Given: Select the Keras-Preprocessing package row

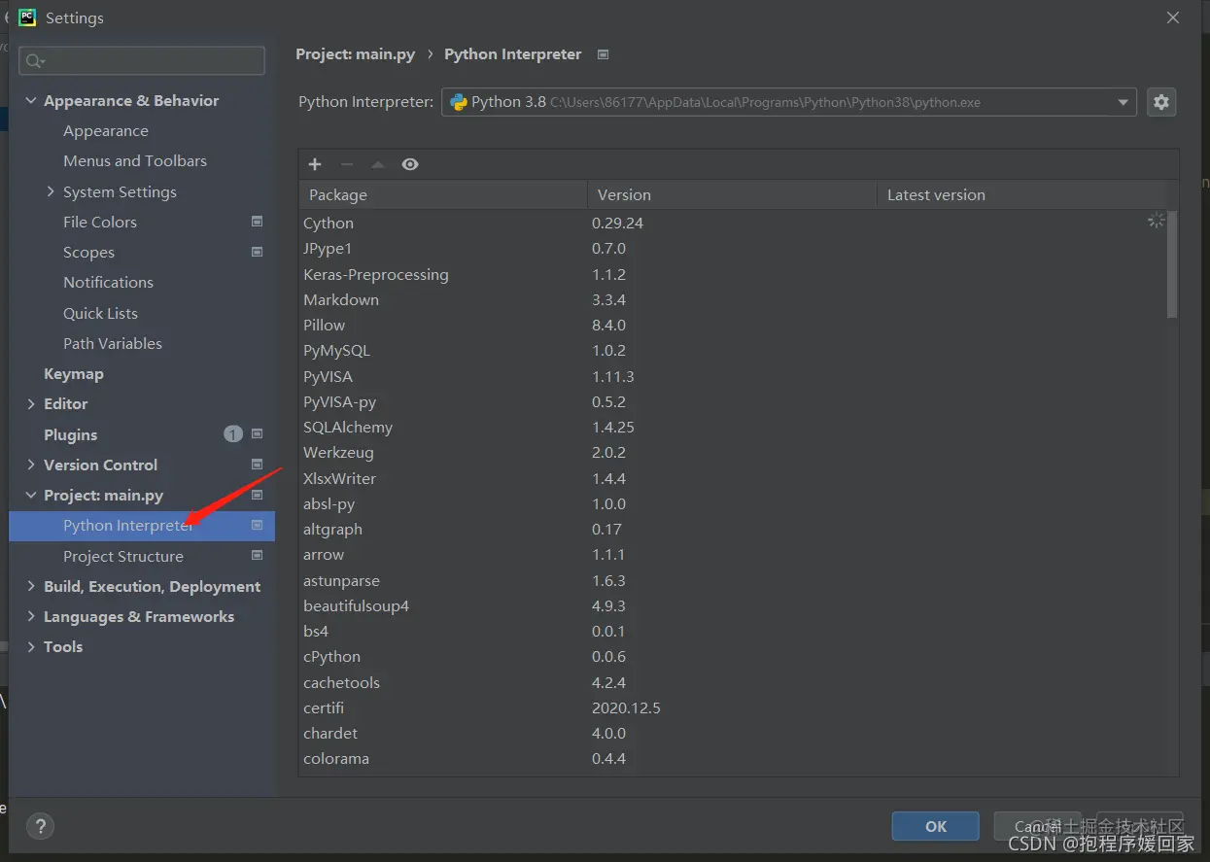Looking at the screenshot, I should tap(733, 274).
